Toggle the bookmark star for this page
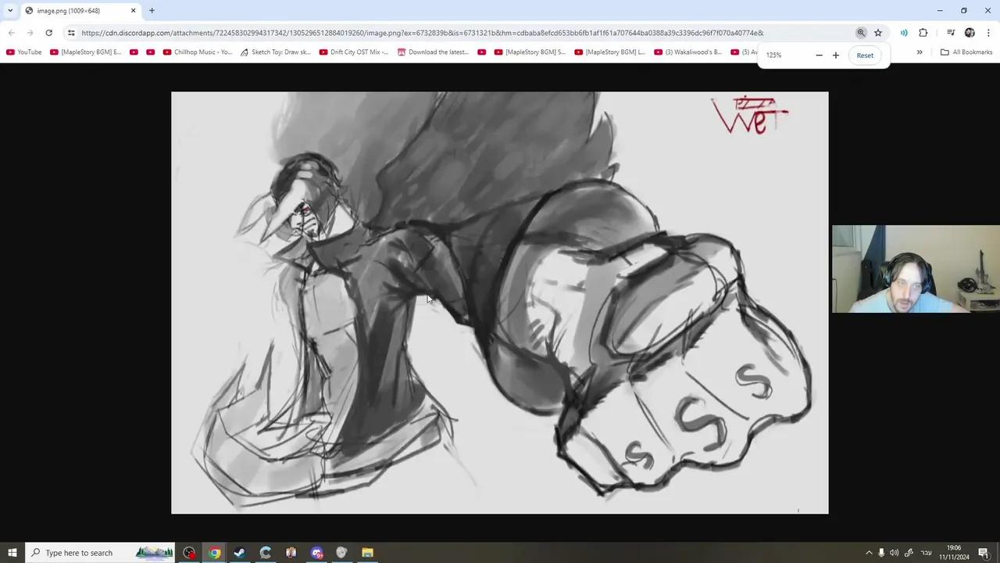This screenshot has height=563, width=1000. pos(878,33)
